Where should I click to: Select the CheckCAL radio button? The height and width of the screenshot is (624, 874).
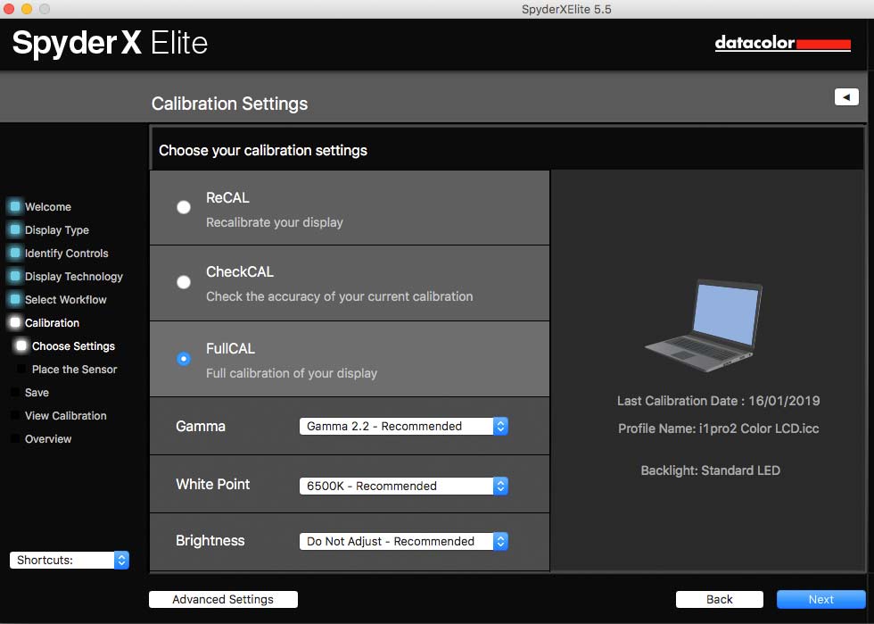(x=184, y=282)
